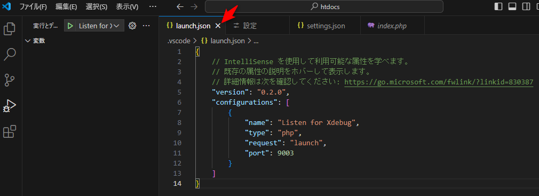Toggle bottom panel layout icon
Screen dimensions: 539x196
pos(512,6)
